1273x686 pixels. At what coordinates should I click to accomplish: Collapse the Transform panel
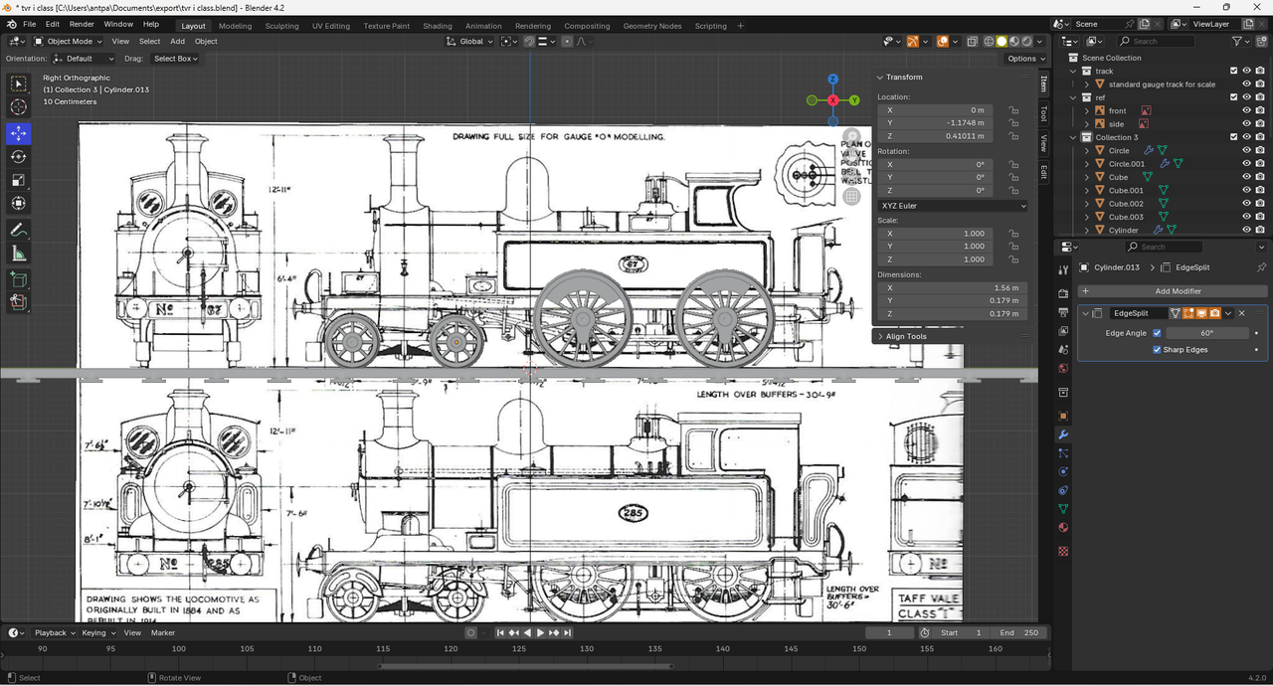pos(902,77)
